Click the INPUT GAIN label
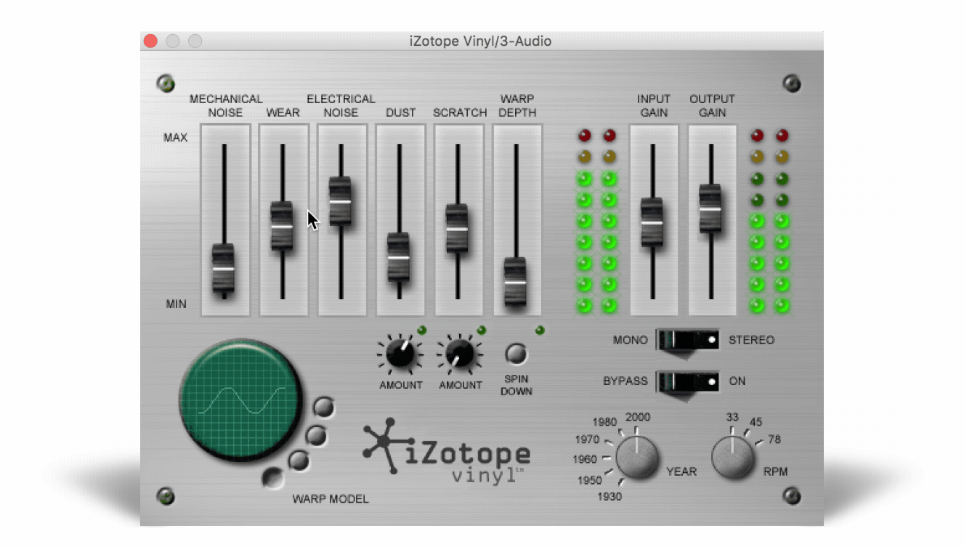 [654, 106]
